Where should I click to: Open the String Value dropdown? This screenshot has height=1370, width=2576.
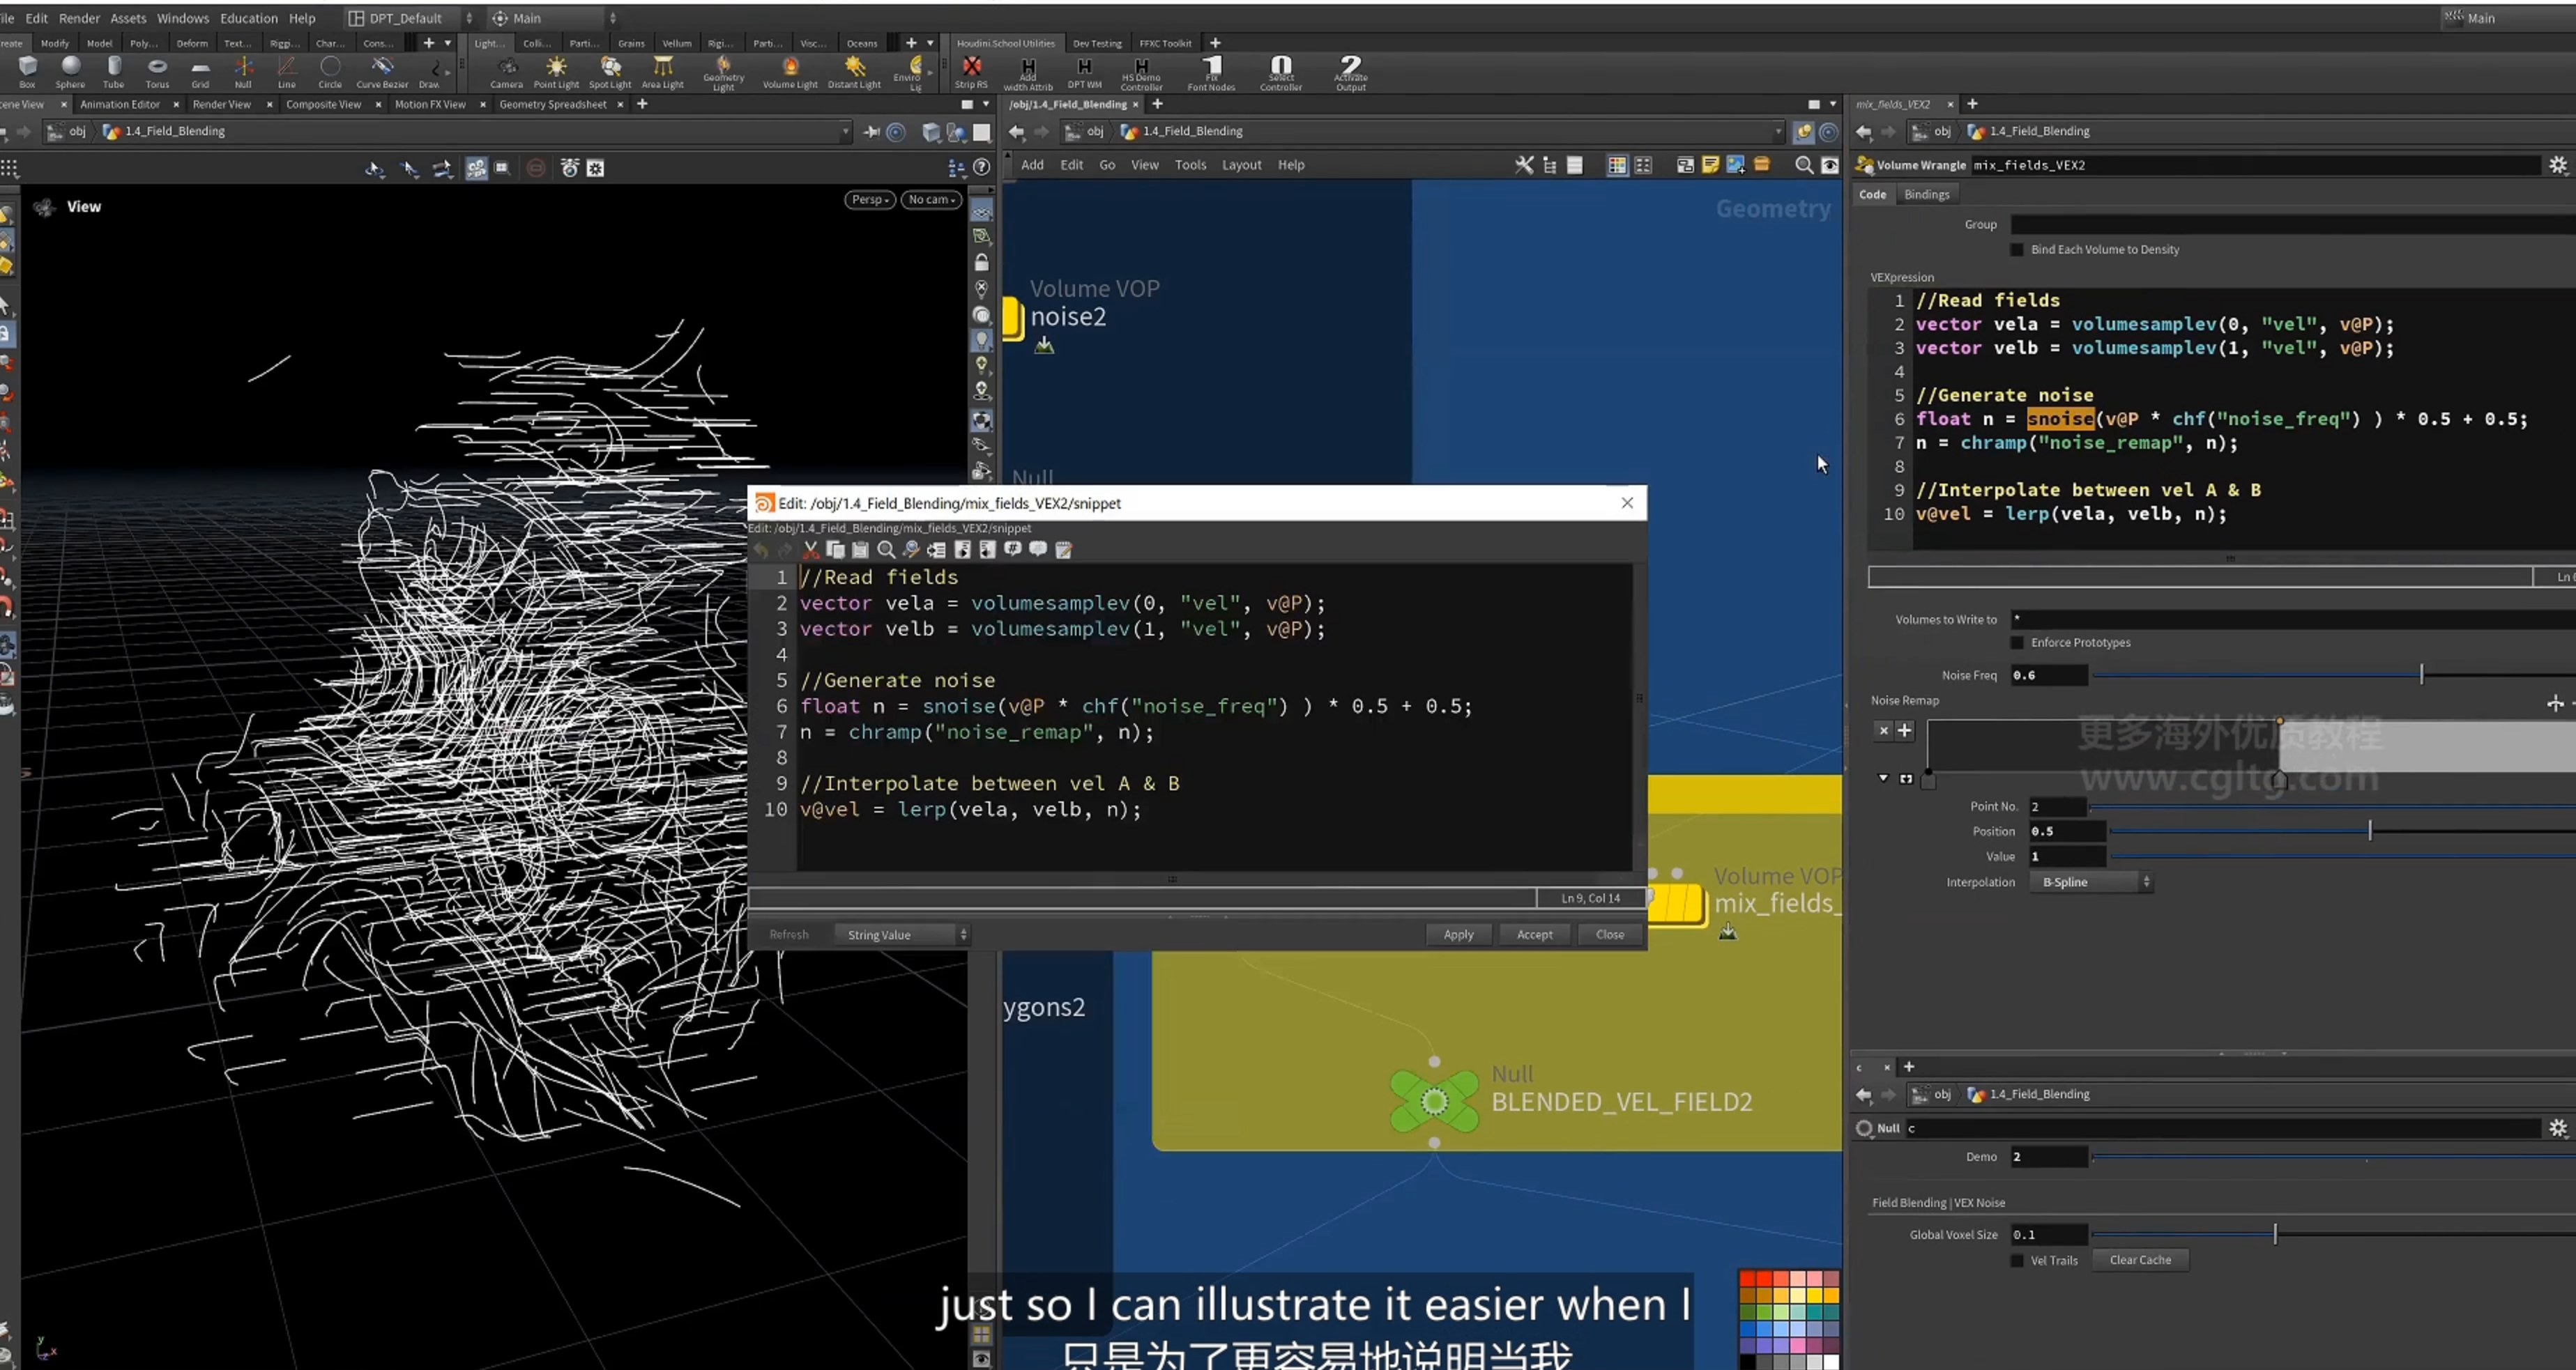901,935
